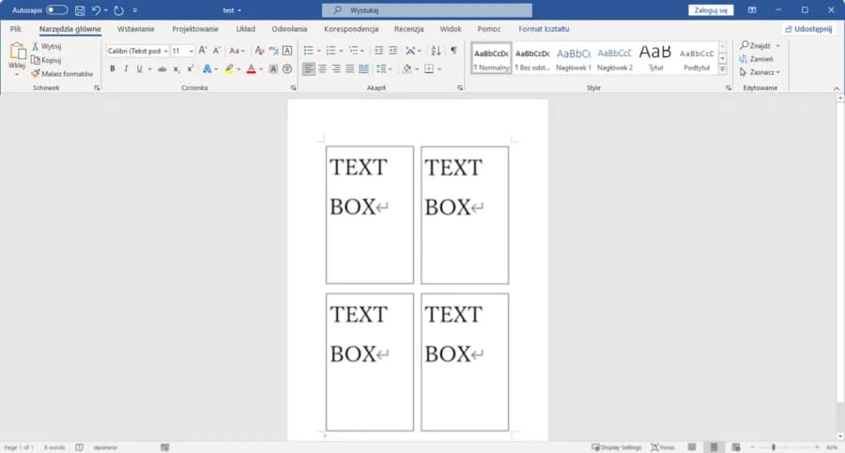The width and height of the screenshot is (845, 453).
Task: Click the sort A-Z icon
Action: click(x=436, y=50)
